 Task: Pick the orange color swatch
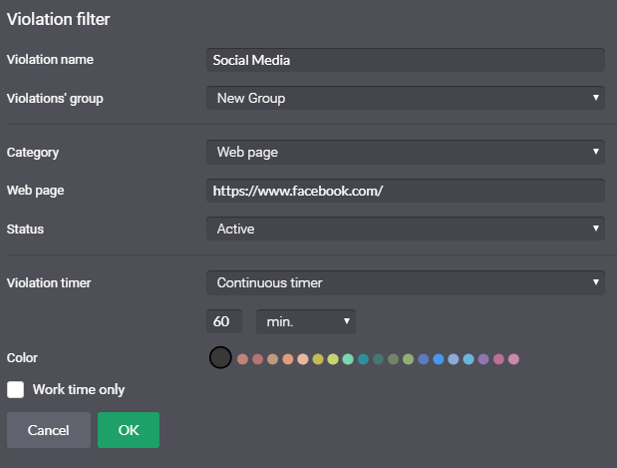tap(288, 359)
